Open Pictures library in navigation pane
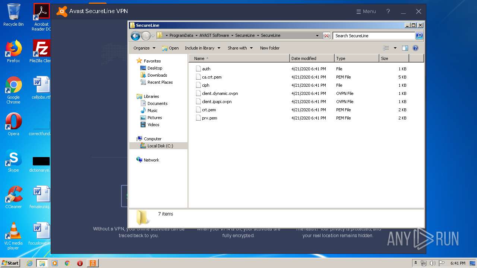 [x=151, y=118]
